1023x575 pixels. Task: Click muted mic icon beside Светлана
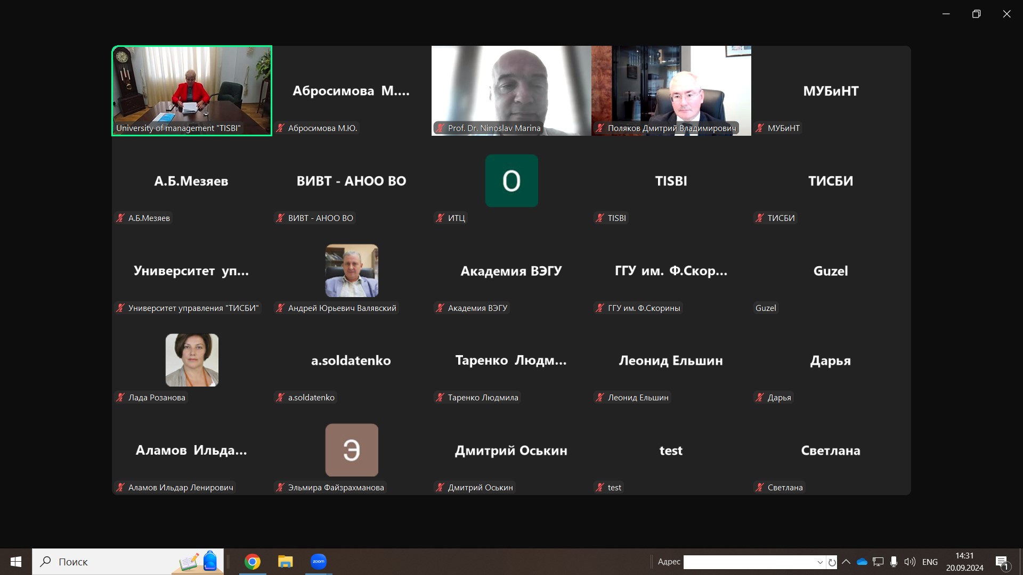pyautogui.click(x=760, y=487)
